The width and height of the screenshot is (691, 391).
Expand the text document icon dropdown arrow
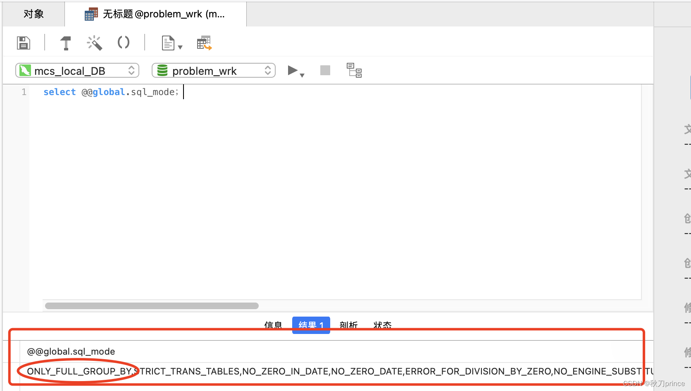tap(180, 48)
